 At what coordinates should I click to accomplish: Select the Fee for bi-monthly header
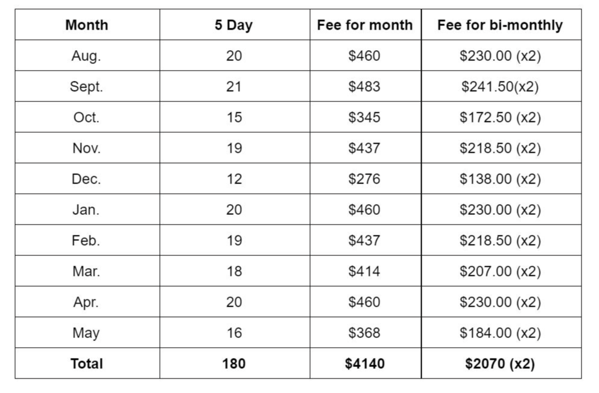501,25
